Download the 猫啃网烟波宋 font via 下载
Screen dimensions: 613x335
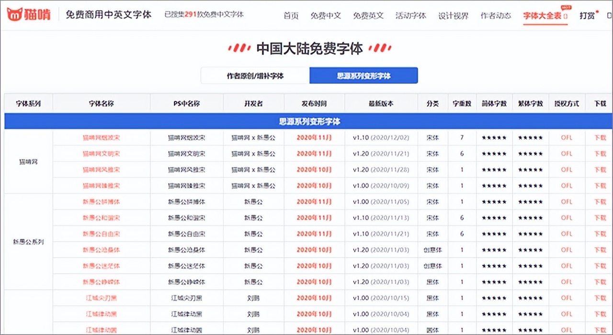600,138
